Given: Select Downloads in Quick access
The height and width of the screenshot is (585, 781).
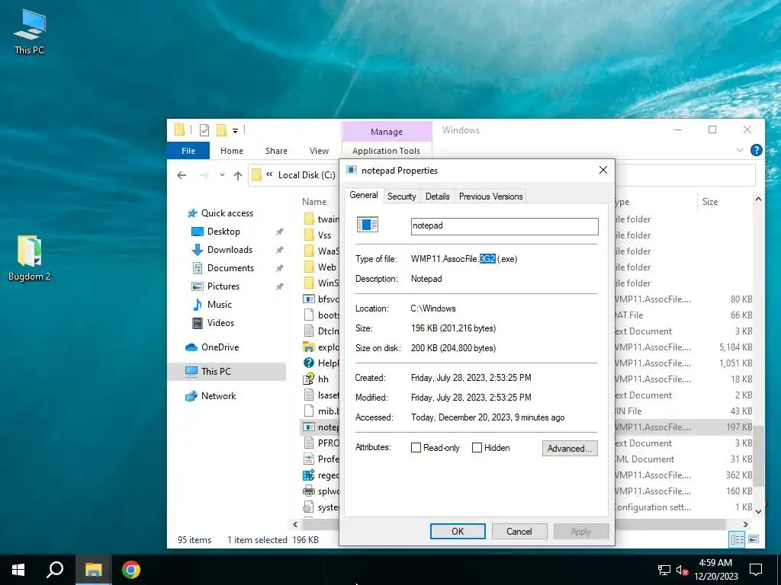Looking at the screenshot, I should [230, 250].
